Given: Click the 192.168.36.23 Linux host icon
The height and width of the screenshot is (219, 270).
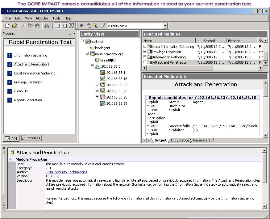Looking at the screenshot, I should point(102,85).
